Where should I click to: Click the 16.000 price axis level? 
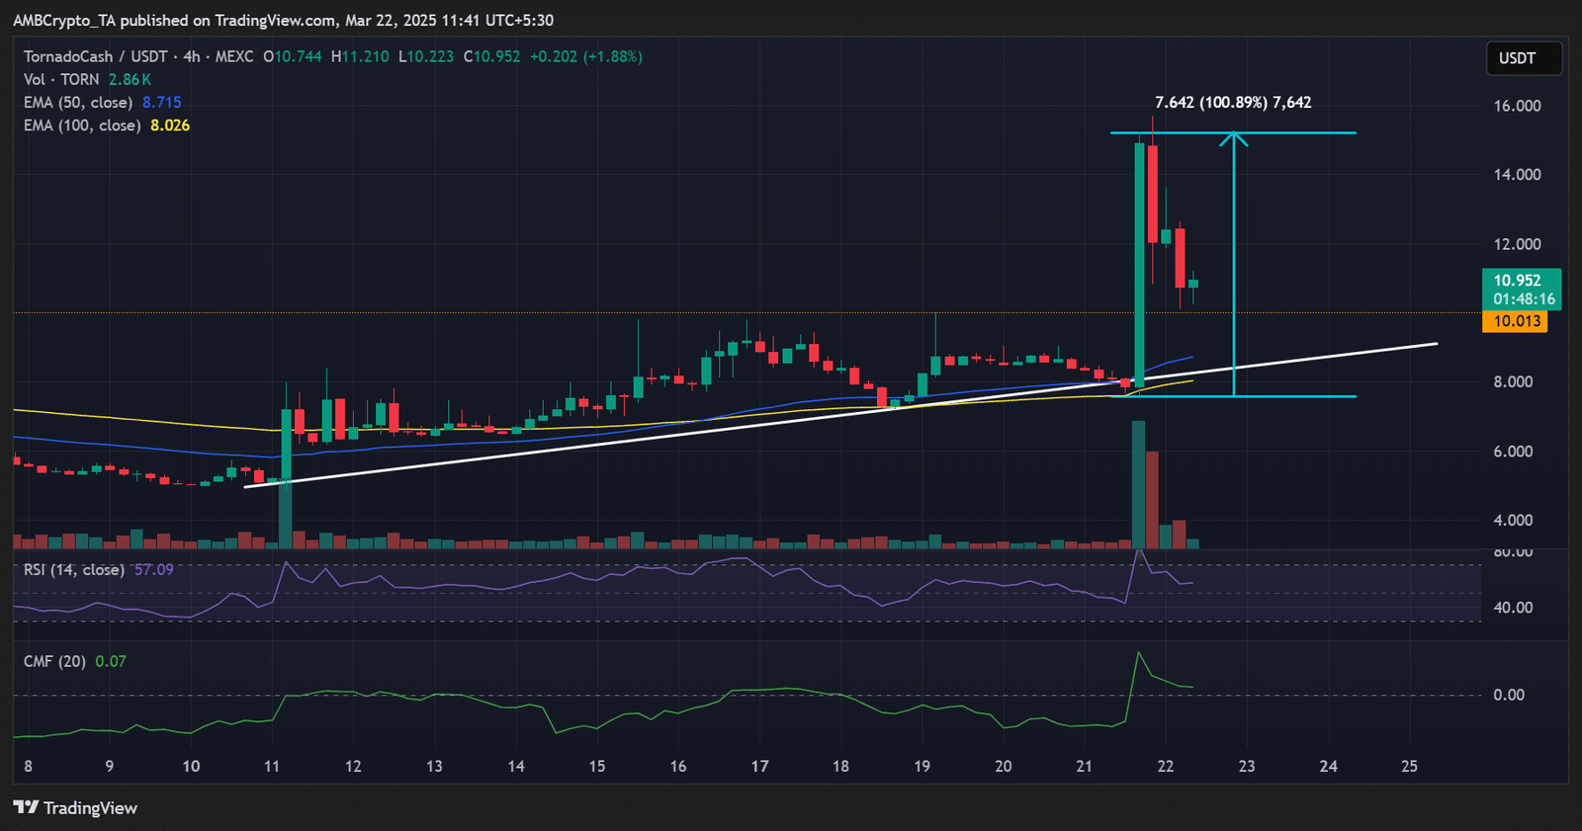click(x=1517, y=106)
